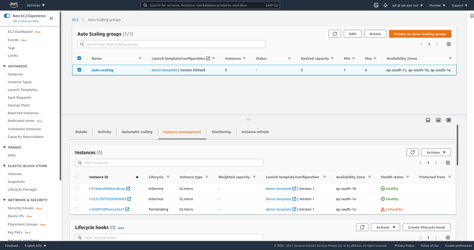Grab the split panel resize handle
Viewport: 474px width, 250px height.
click(x=248, y=120)
